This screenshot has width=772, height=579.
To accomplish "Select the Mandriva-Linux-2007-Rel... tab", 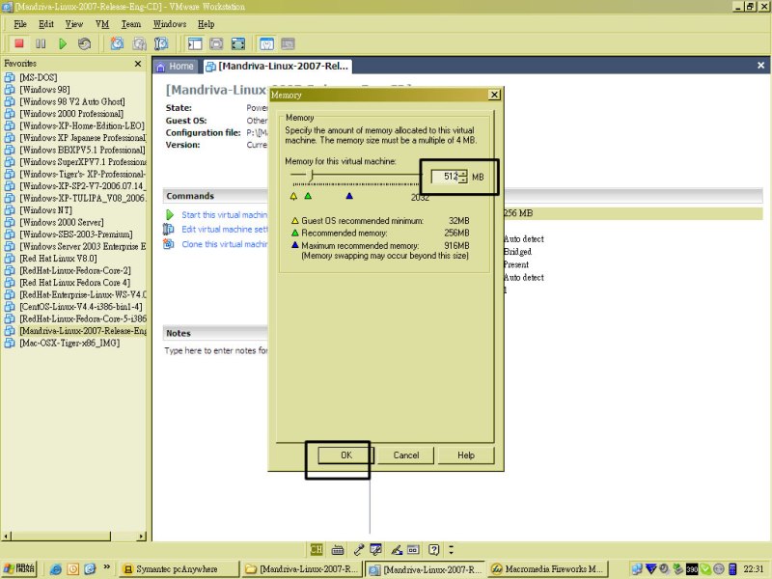I will (277, 67).
